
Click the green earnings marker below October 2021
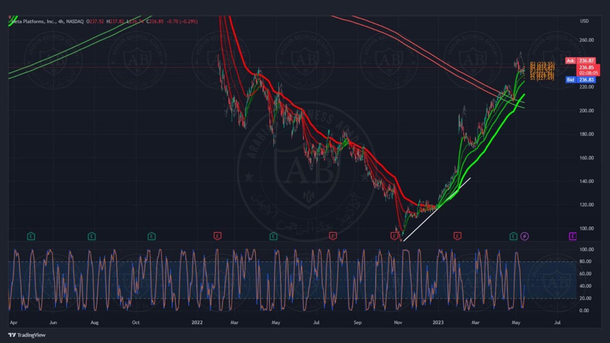pos(152,236)
